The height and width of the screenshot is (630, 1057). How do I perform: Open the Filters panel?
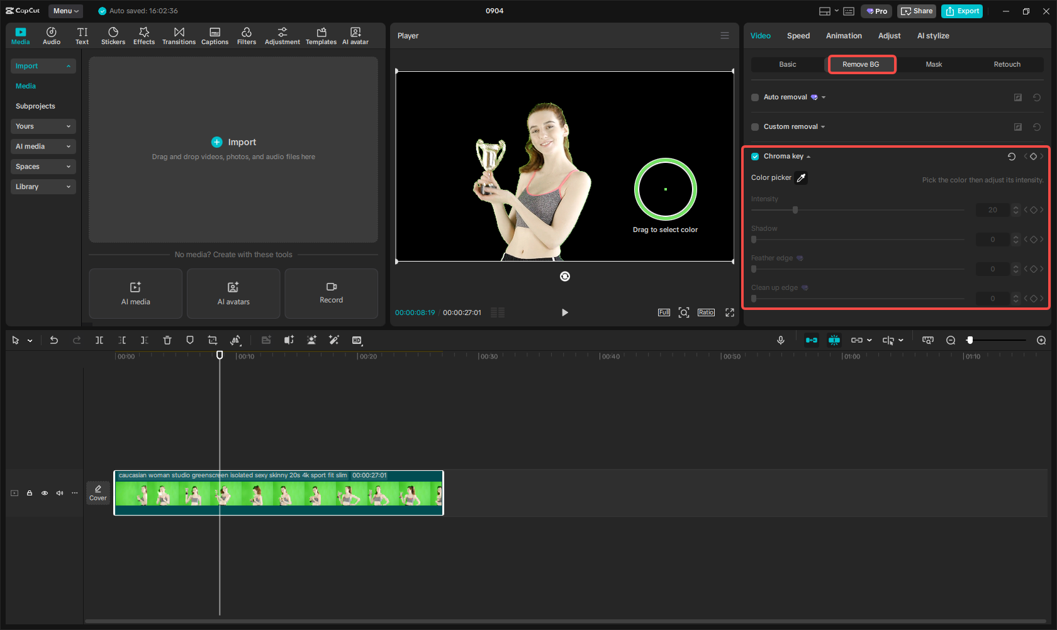tap(247, 35)
